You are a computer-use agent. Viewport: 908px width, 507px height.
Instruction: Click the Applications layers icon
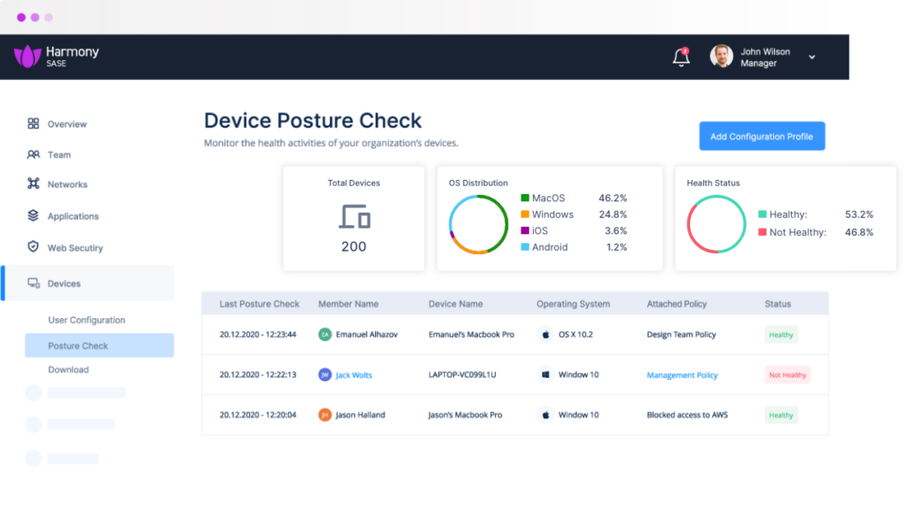(x=34, y=215)
